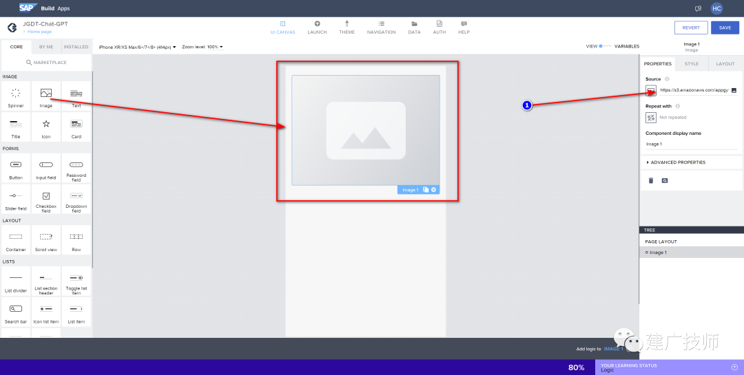Duplicate Image 1 from canvas label
This screenshot has height=375, width=744.
click(x=426, y=190)
